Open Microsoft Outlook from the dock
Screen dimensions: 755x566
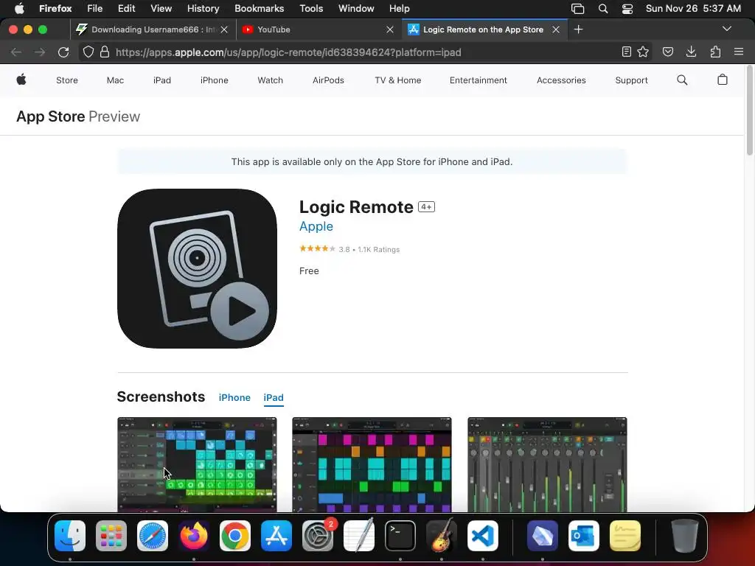[x=584, y=536]
